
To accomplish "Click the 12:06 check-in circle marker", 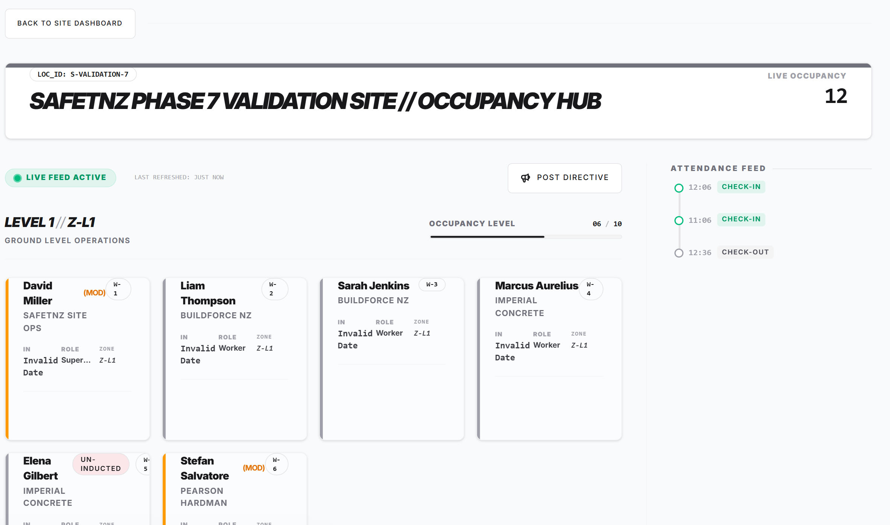I will (x=679, y=188).
